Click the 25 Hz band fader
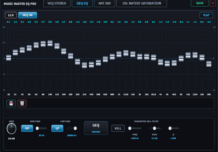 pos(9,58)
